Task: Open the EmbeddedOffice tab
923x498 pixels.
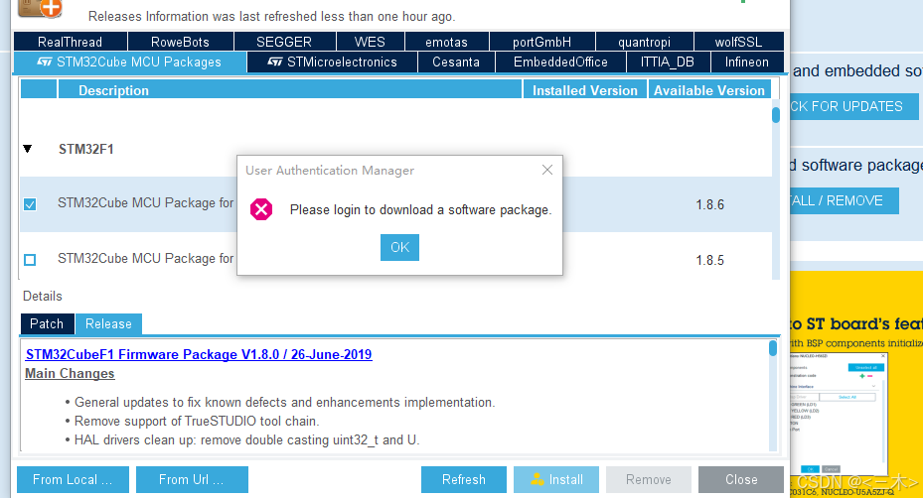Action: coord(560,62)
